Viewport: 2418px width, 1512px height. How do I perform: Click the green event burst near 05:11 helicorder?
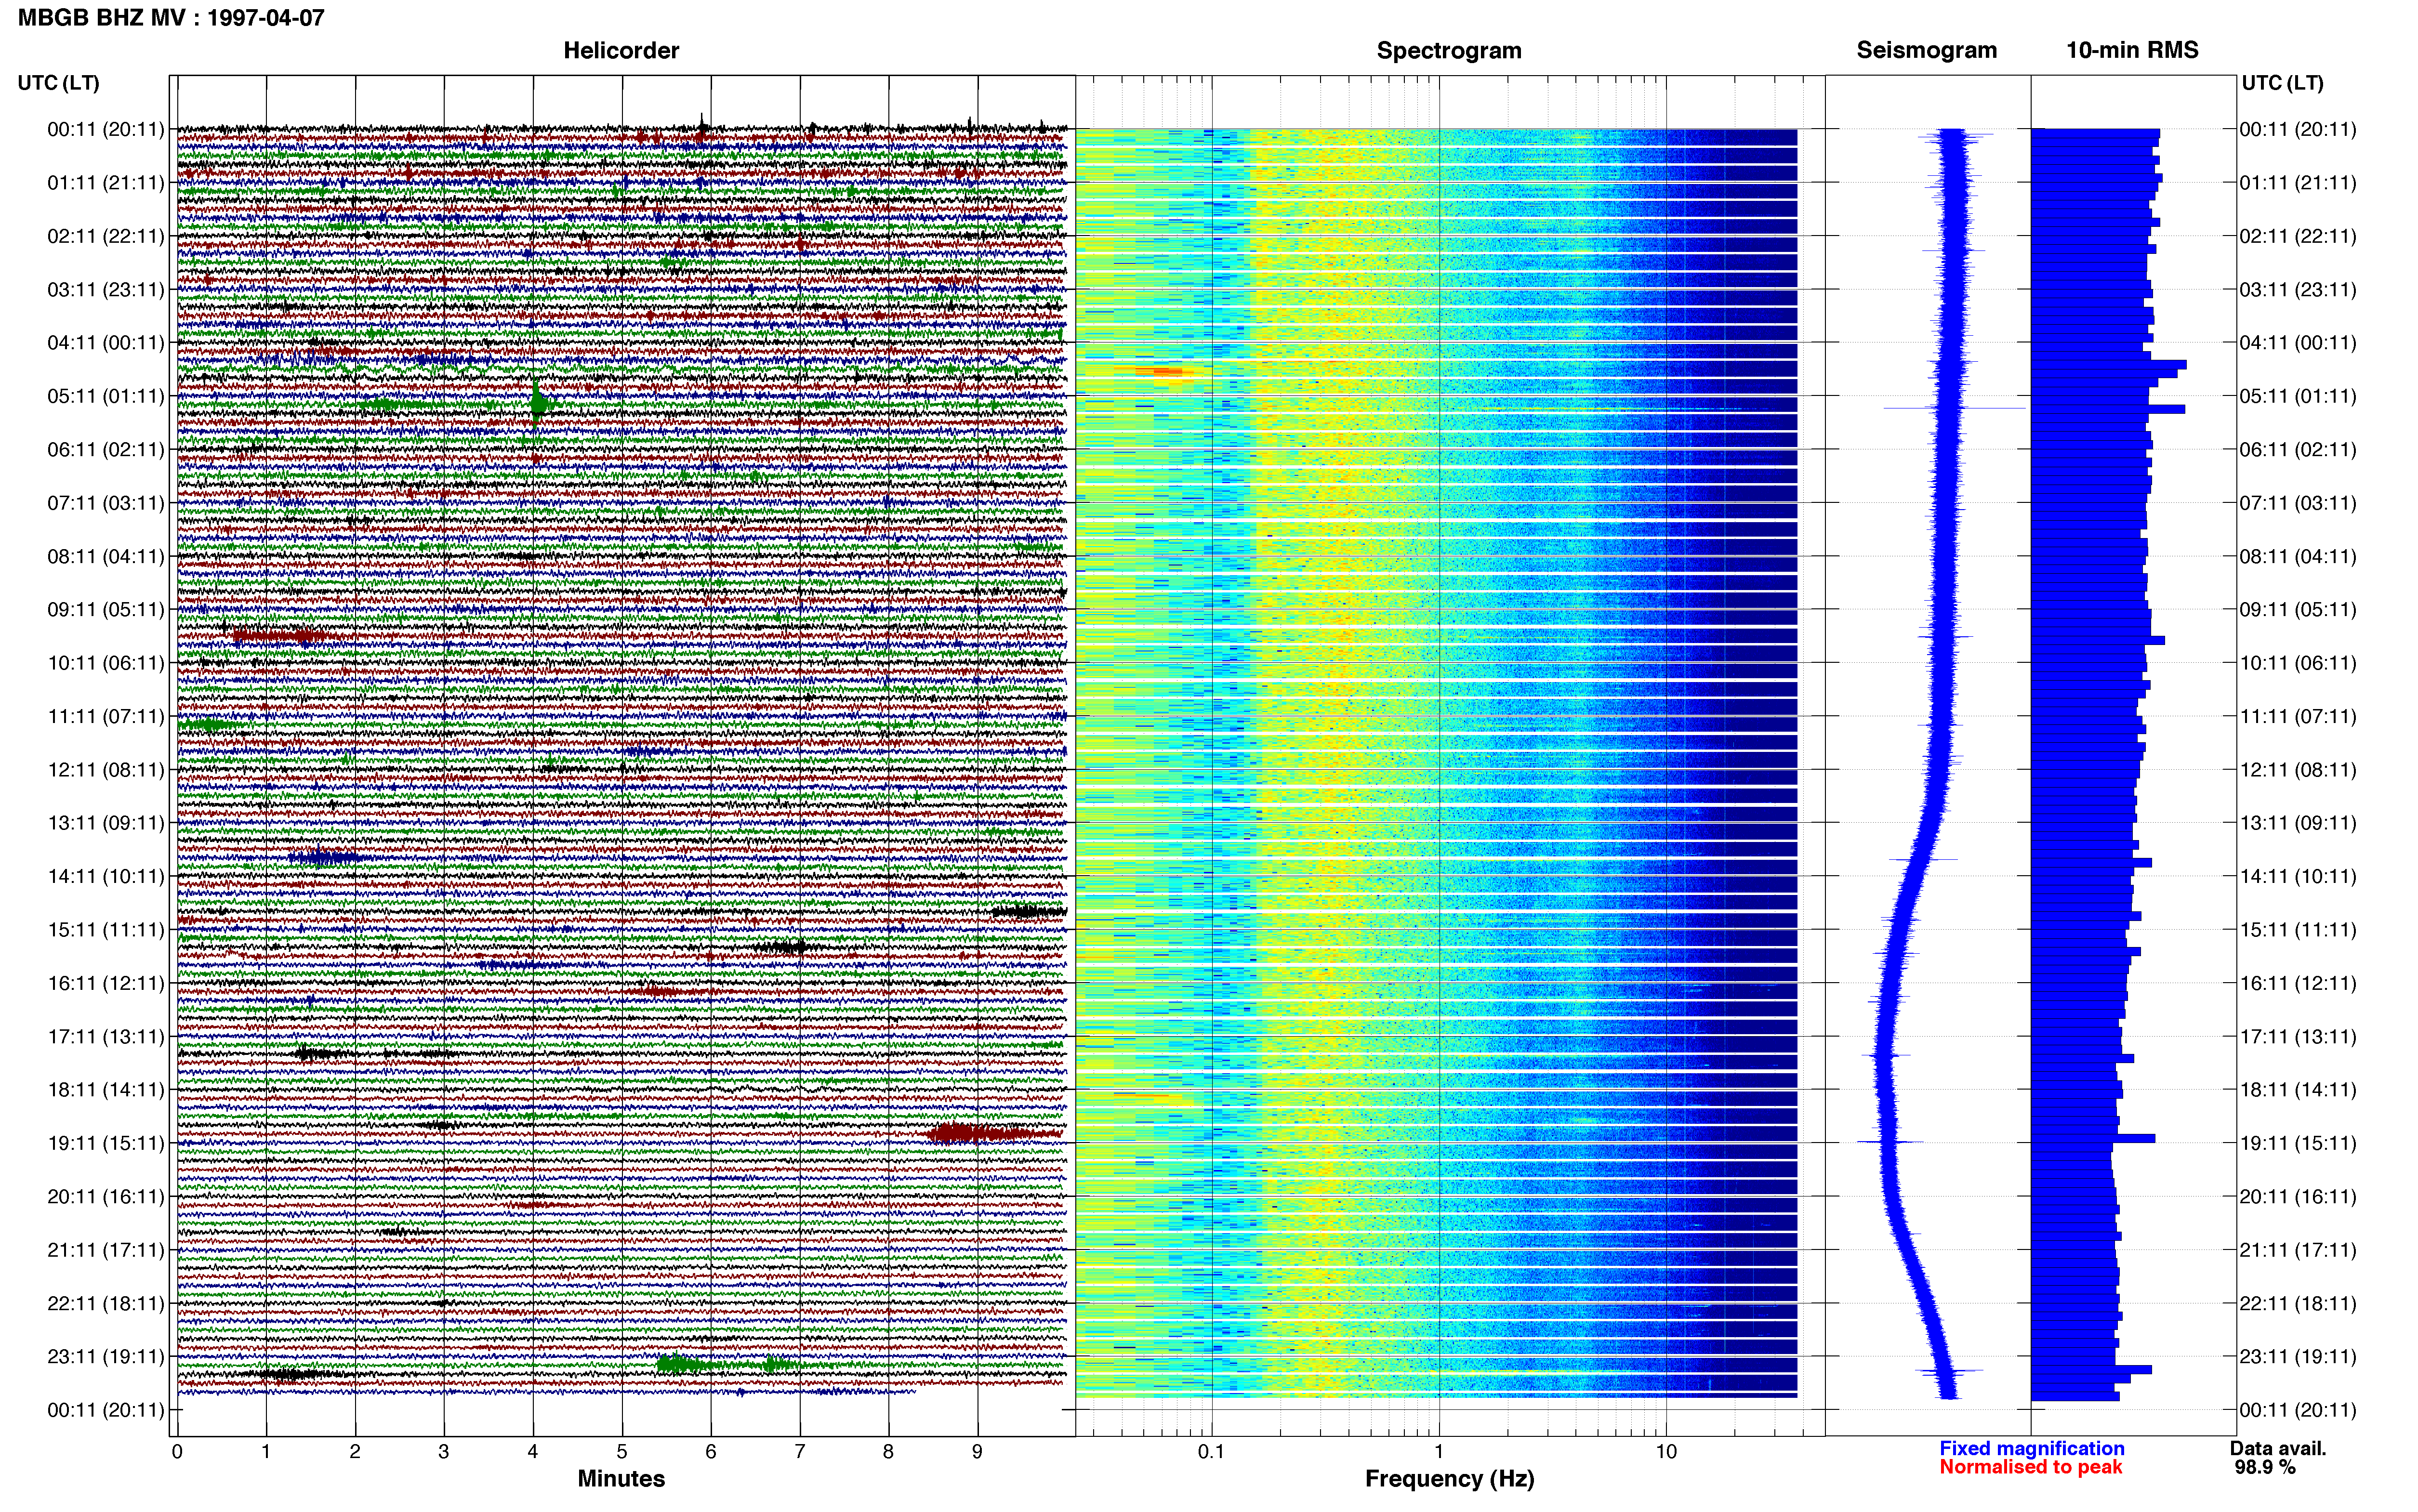[539, 403]
